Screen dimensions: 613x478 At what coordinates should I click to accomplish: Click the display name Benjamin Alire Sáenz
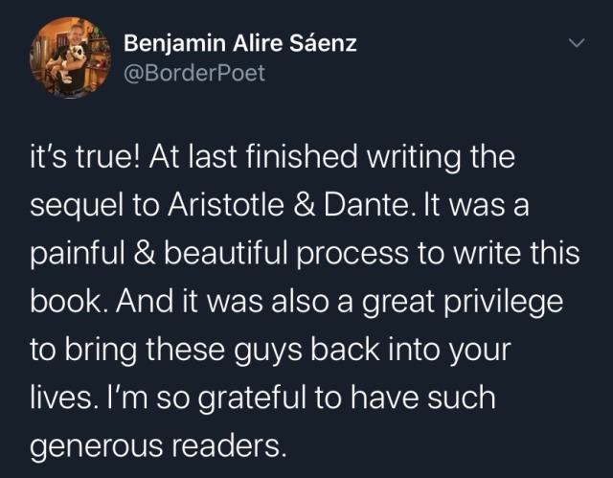tap(240, 44)
